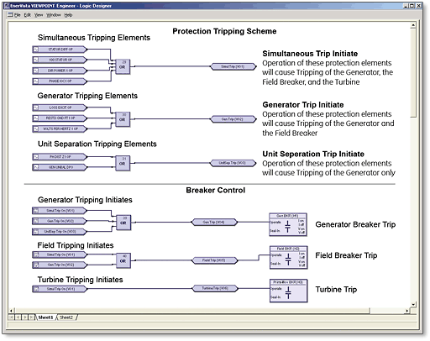Click the waveform icon on STATOR DIFF OP
Viewport: 430px width, 341px height.
click(x=36, y=50)
